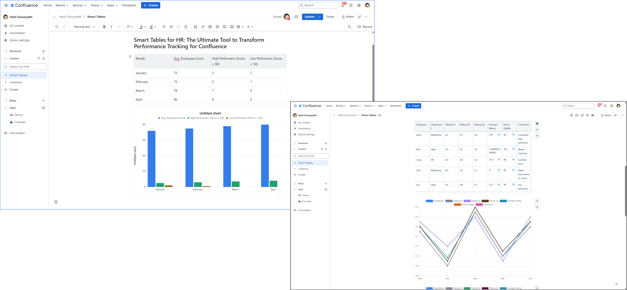Open the Templates menu in the top navigation
This screenshot has height=290, width=627.
(x=129, y=5)
